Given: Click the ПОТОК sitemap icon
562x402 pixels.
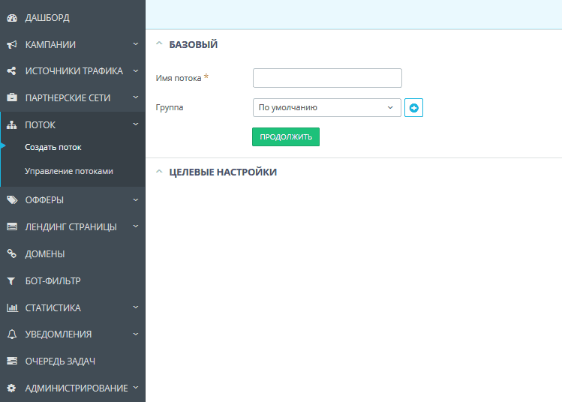Looking at the screenshot, I should tap(12, 124).
